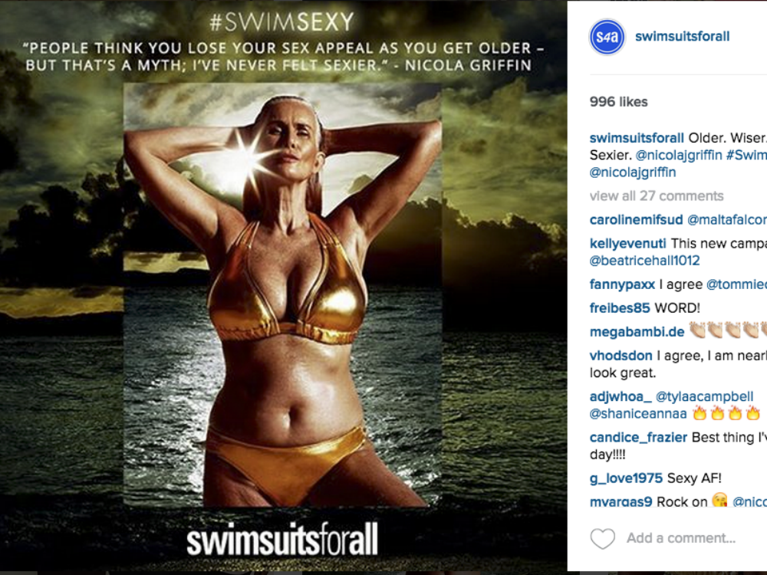Open kellyevenuti's profile

[x=627, y=244]
